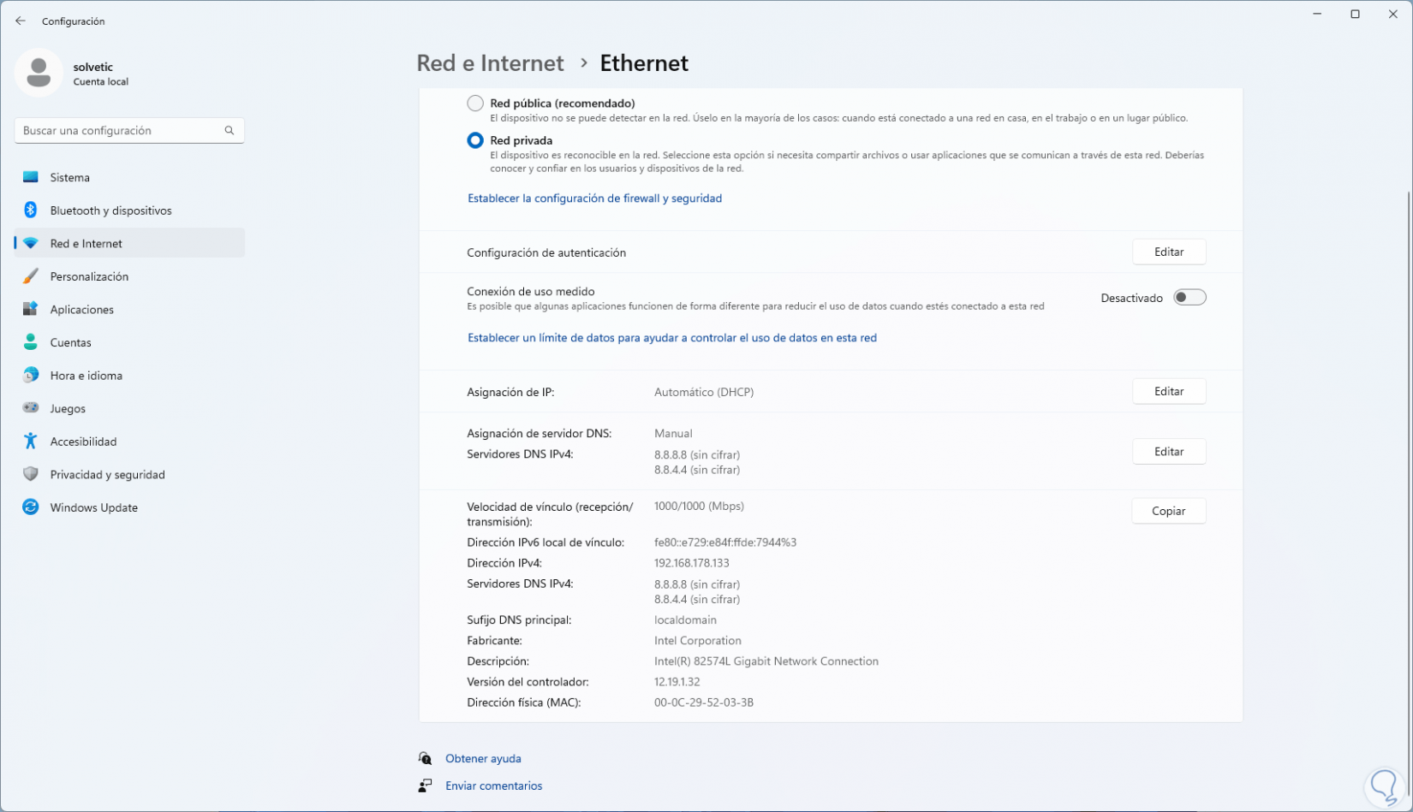Screen dimensions: 1413x812
Task: Edit the Asignación de IP settings
Action: coord(1168,391)
